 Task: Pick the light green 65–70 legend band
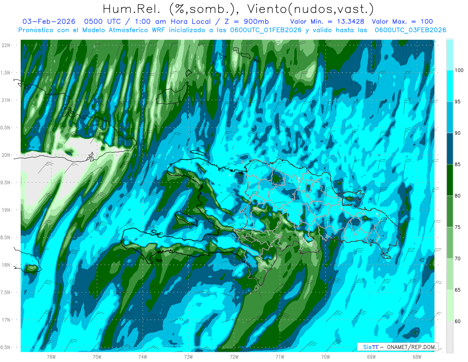pyautogui.click(x=450, y=274)
